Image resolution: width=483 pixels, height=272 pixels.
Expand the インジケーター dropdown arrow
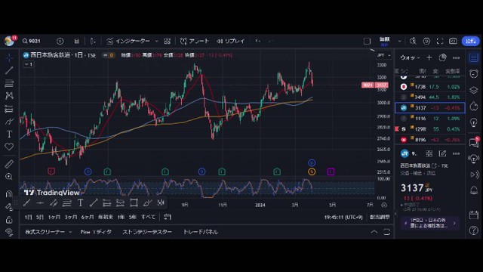[x=156, y=41]
